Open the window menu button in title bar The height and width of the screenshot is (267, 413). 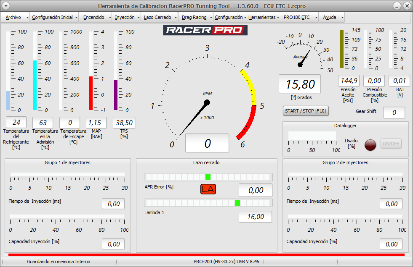(x=6, y=6)
